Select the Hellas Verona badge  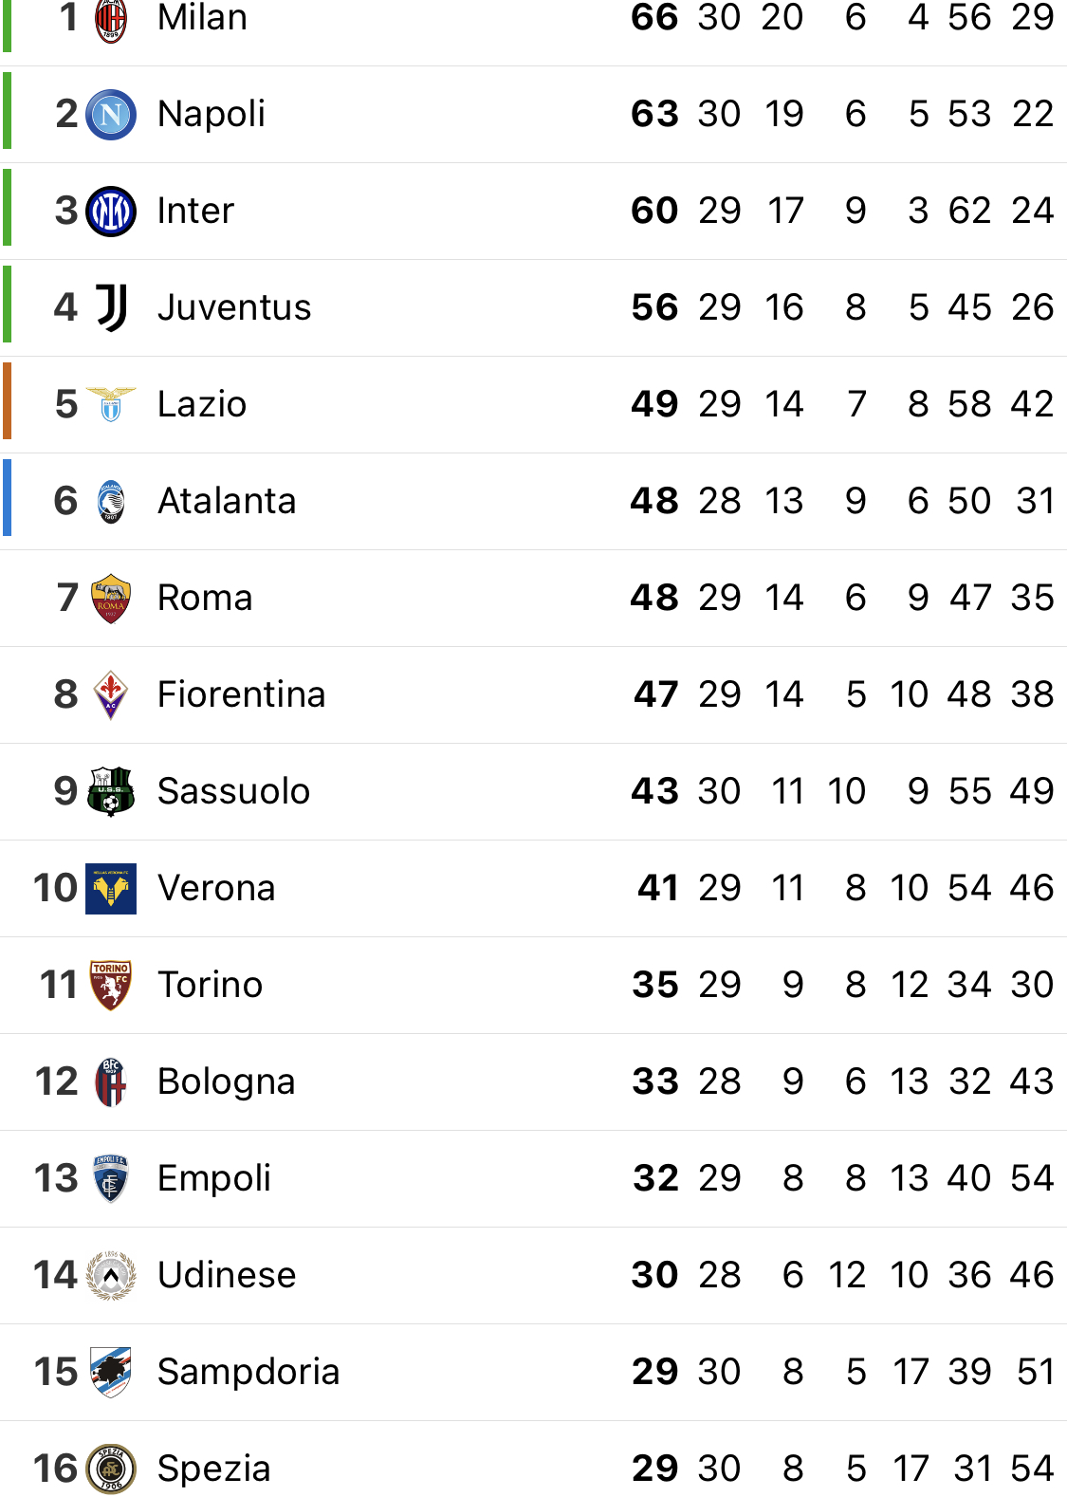tap(111, 889)
